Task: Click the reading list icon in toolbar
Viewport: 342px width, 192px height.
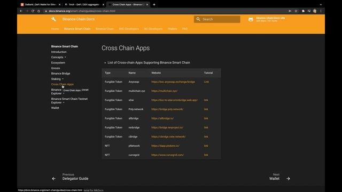Action: point(309,11)
